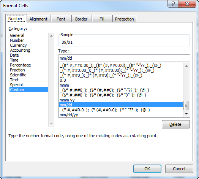Click the Type list scroll down arrow

point(186,114)
